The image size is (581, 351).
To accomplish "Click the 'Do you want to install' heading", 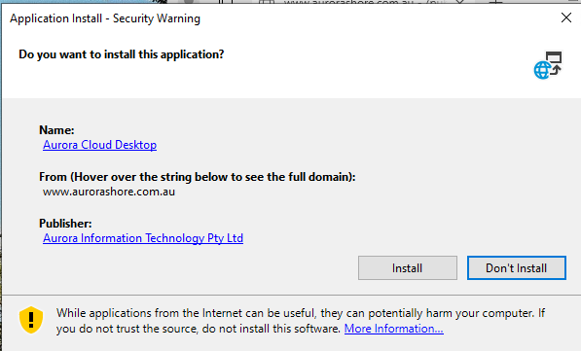I will click(122, 54).
